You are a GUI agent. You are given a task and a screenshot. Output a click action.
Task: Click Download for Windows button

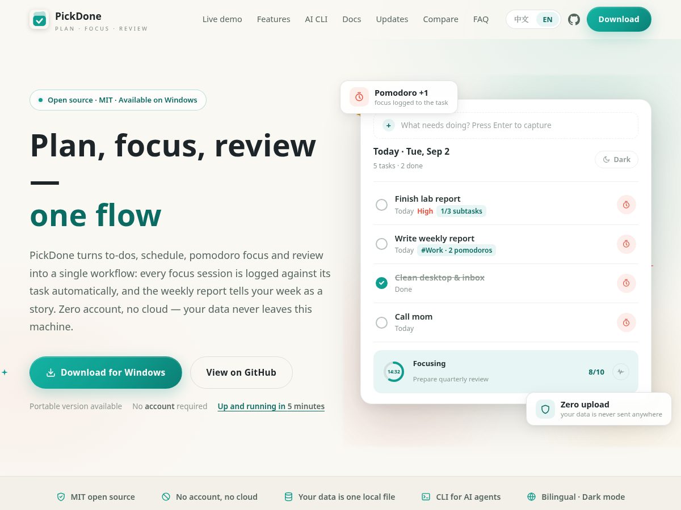point(106,372)
